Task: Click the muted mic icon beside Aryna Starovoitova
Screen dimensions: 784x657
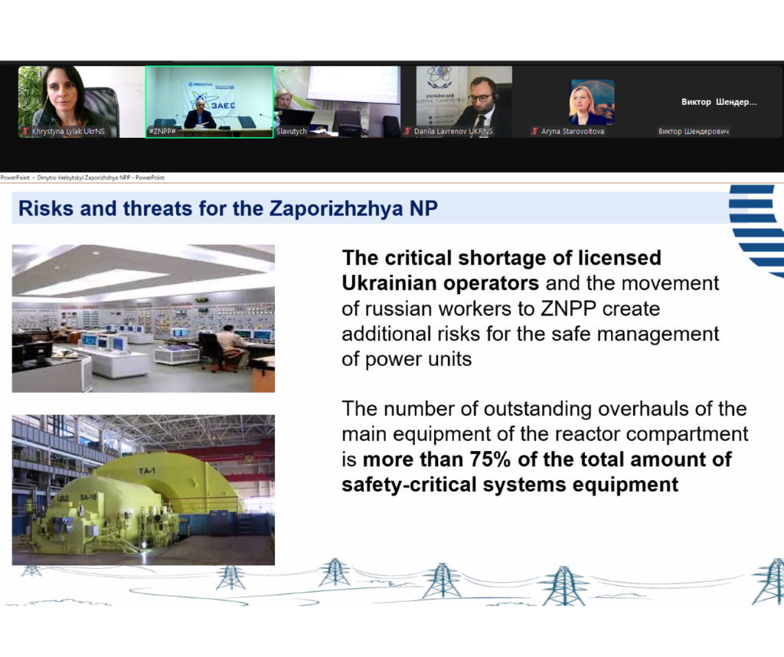Action: coord(535,132)
